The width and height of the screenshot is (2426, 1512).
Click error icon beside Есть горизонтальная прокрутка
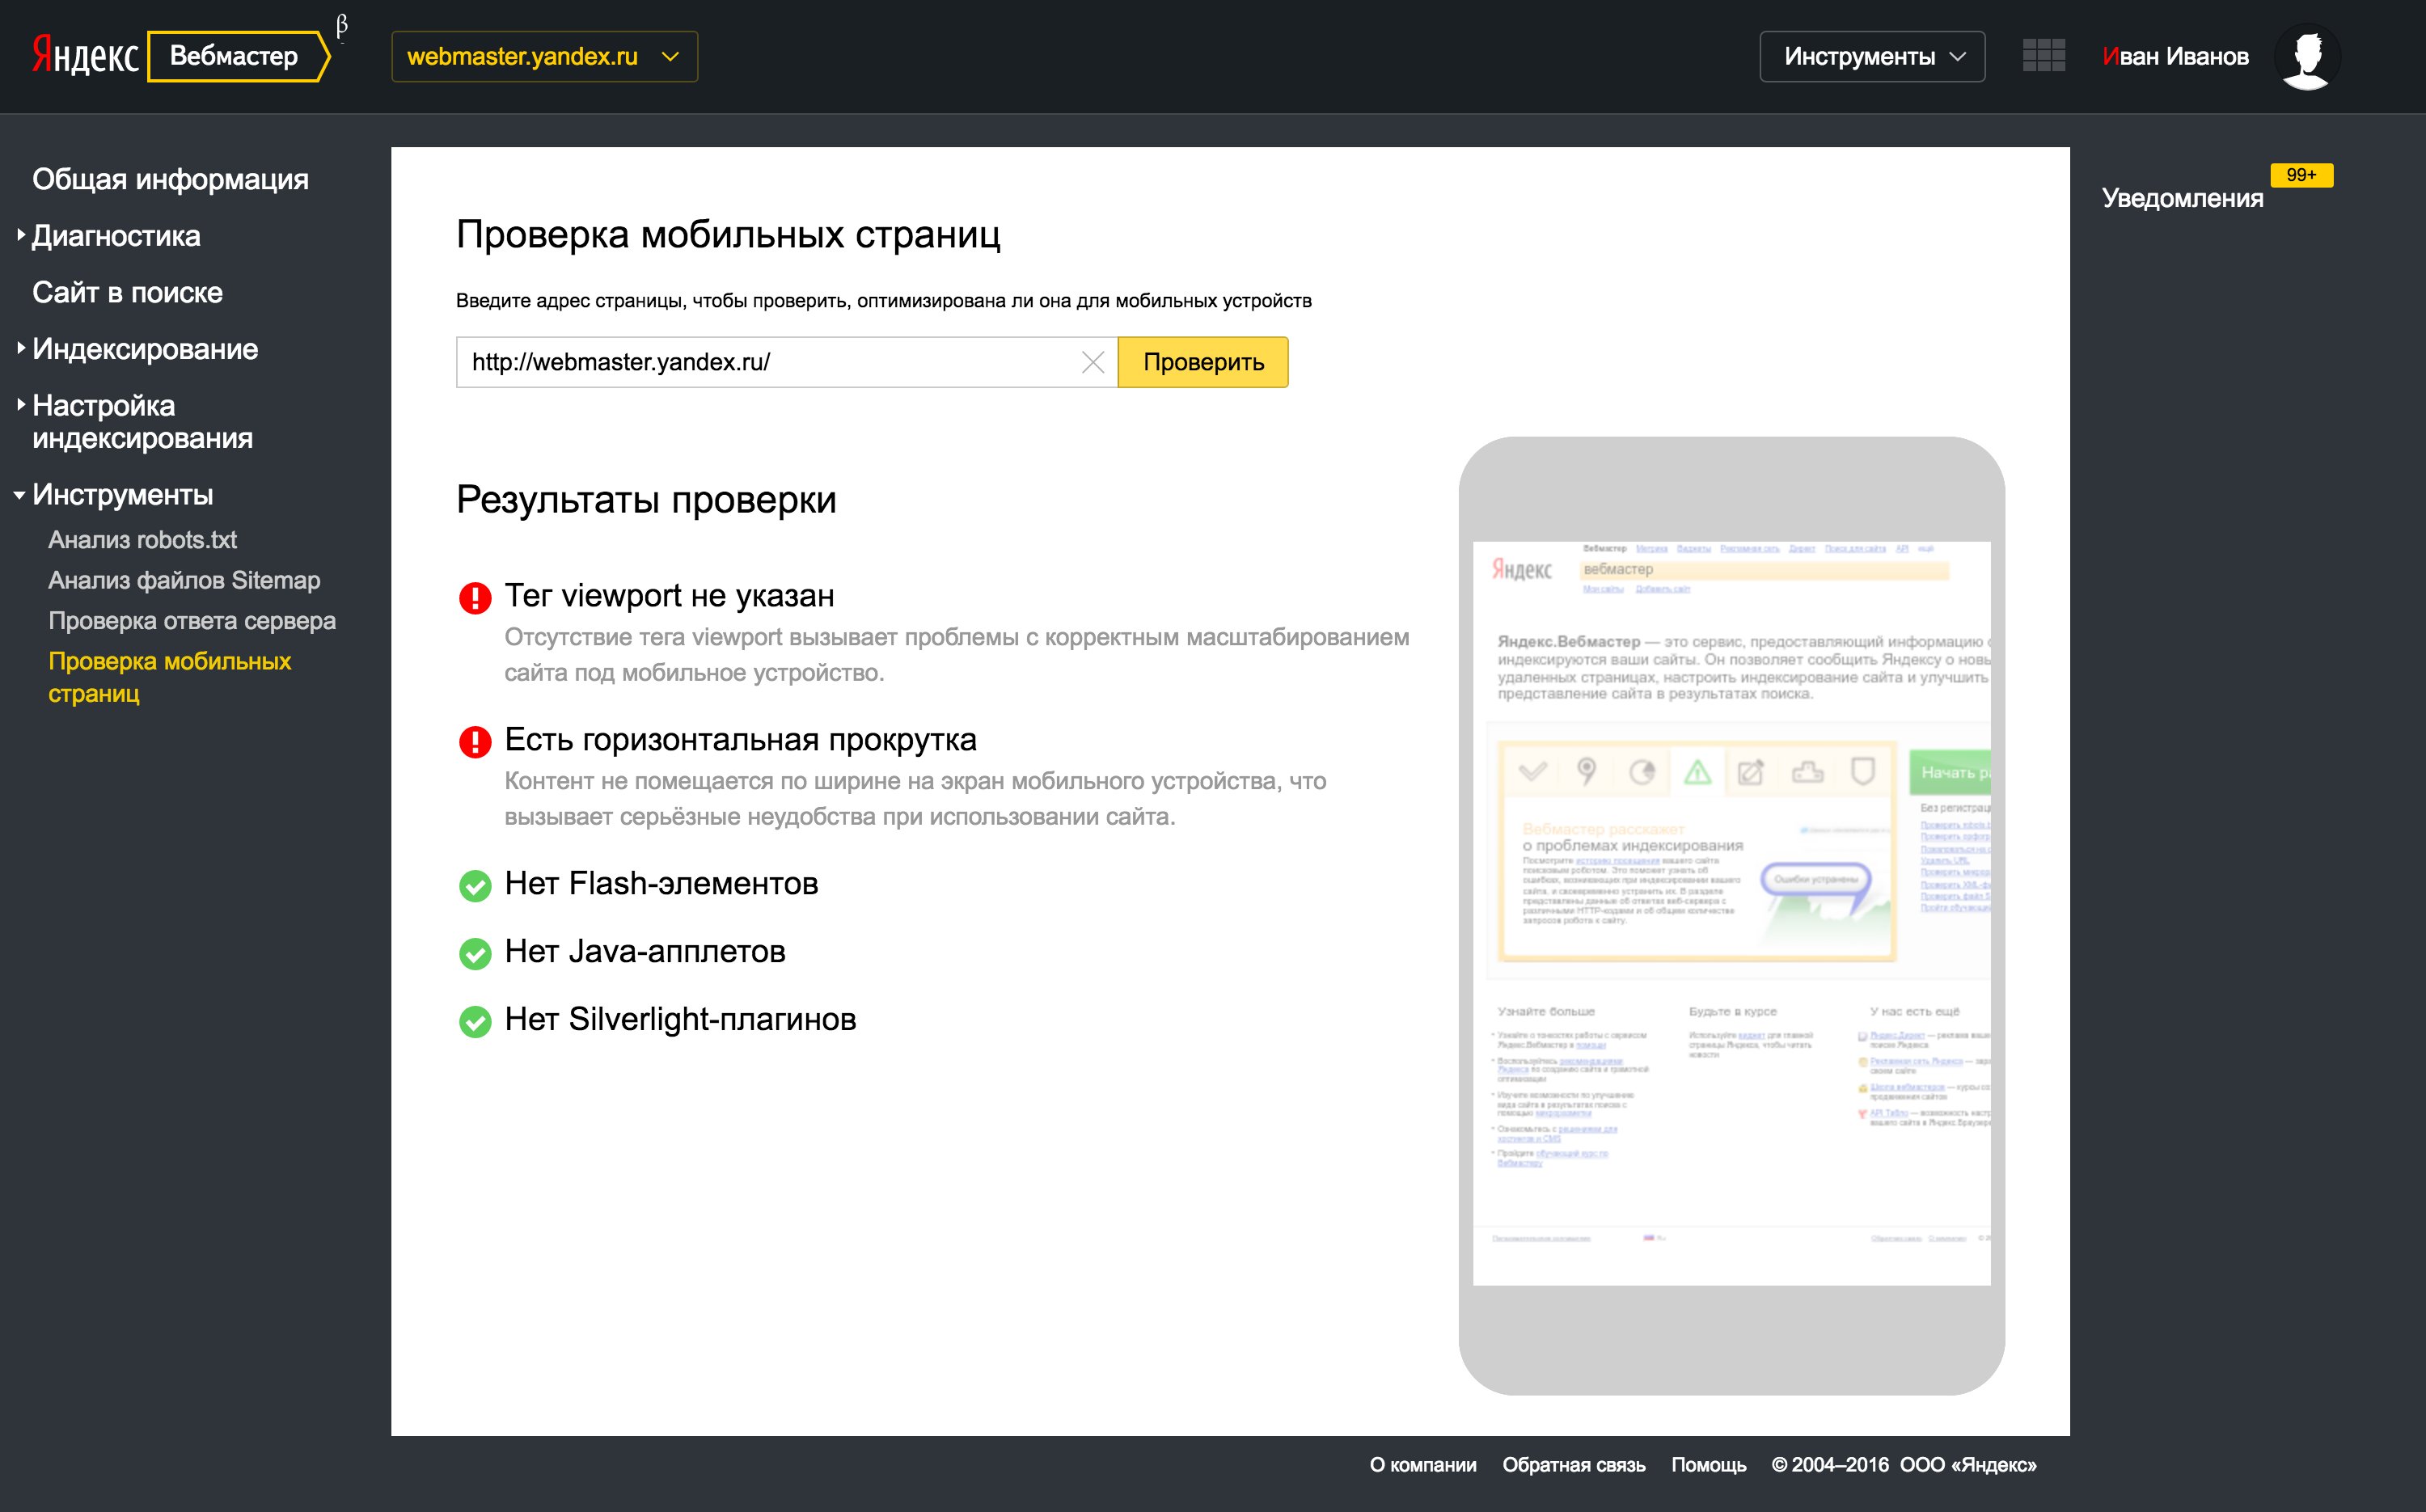pos(475,742)
